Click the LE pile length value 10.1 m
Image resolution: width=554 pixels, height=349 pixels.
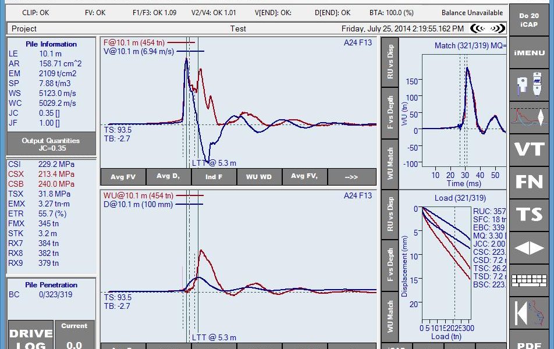click(x=50, y=54)
